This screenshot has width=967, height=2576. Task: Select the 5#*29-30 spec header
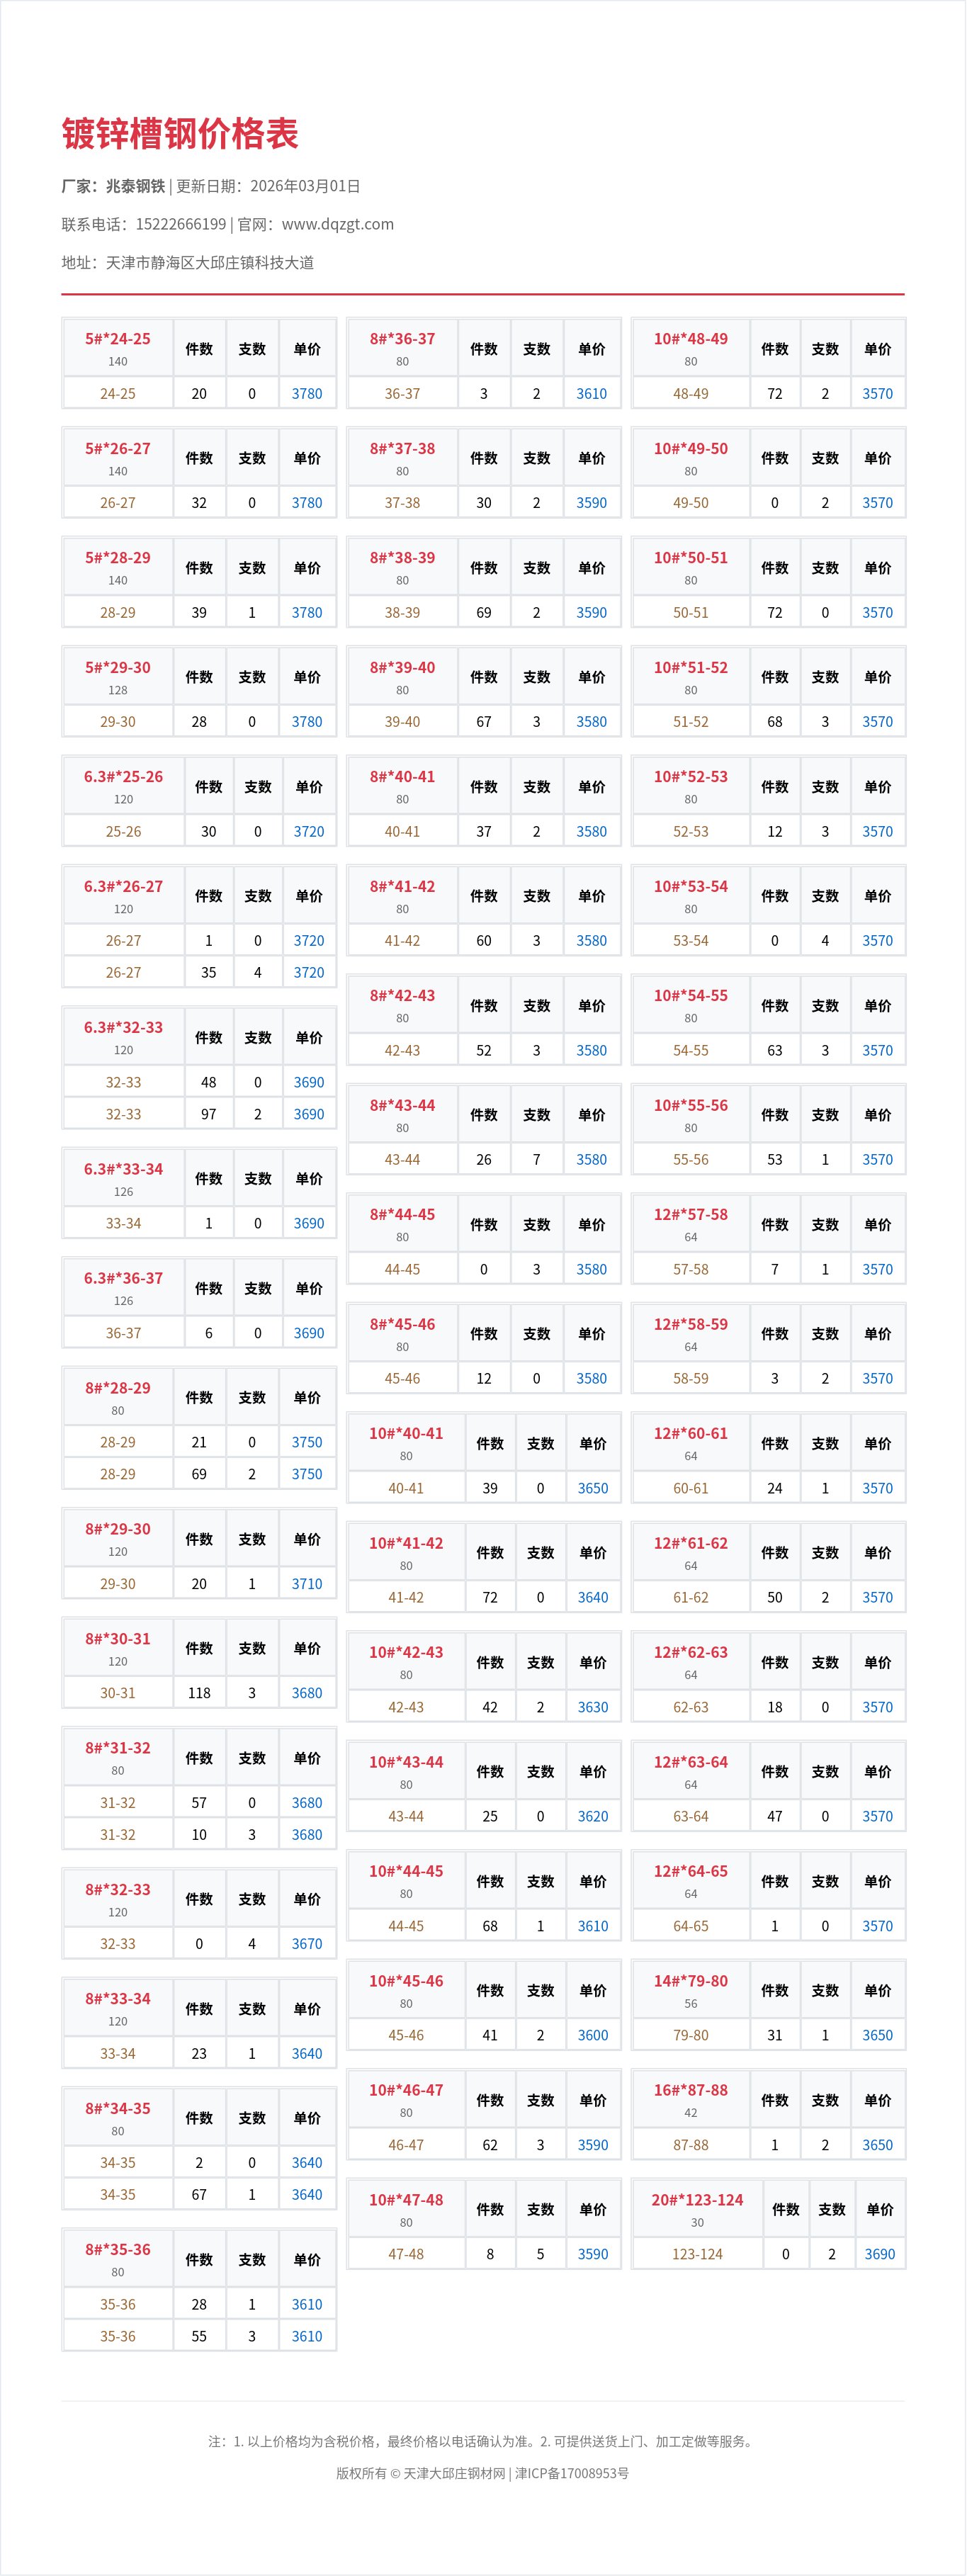(118, 668)
